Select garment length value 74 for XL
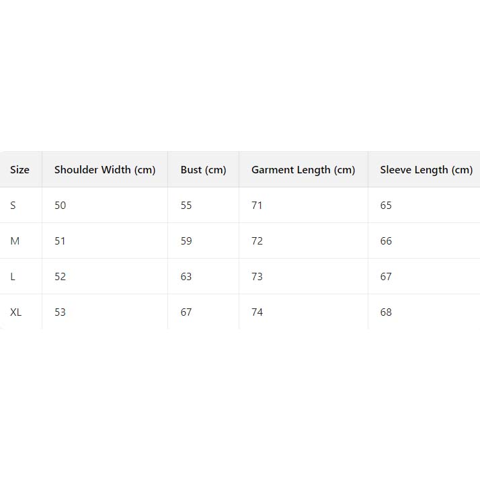Screen dimensions: 480x479 (x=257, y=312)
